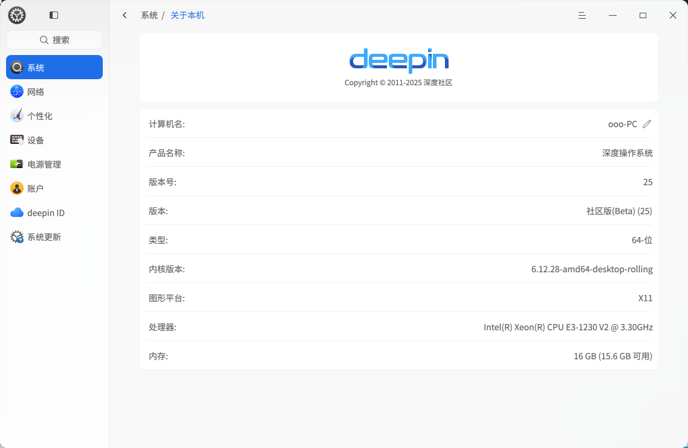Click the 图形平台 label

tap(167, 299)
